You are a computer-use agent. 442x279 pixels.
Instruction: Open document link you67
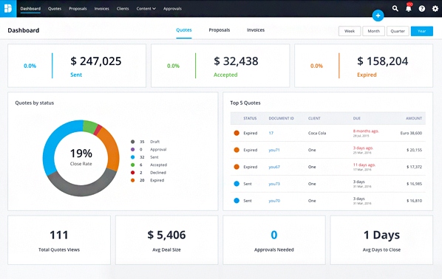[274, 167]
